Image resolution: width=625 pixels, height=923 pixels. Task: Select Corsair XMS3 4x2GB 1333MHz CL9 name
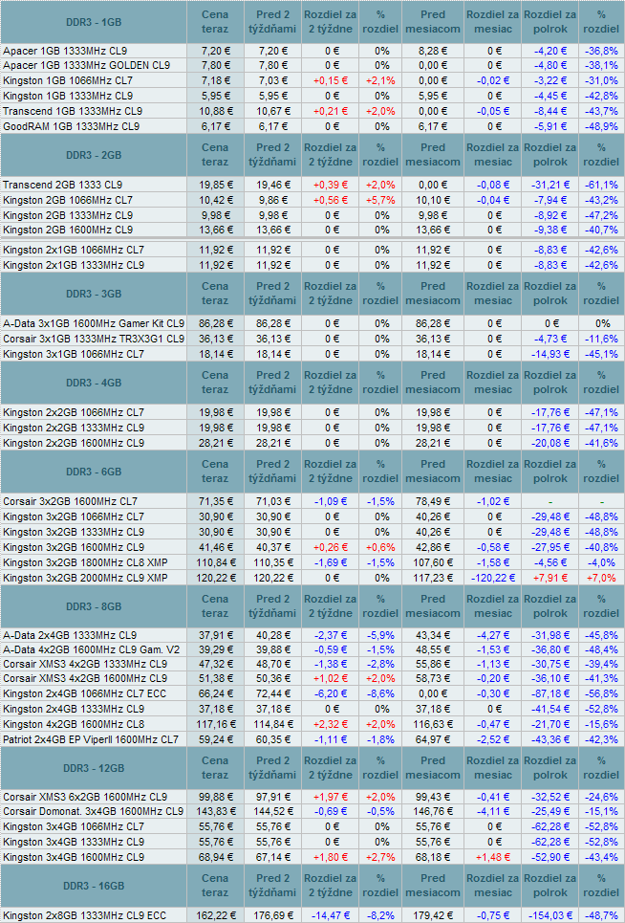pyautogui.click(x=85, y=664)
